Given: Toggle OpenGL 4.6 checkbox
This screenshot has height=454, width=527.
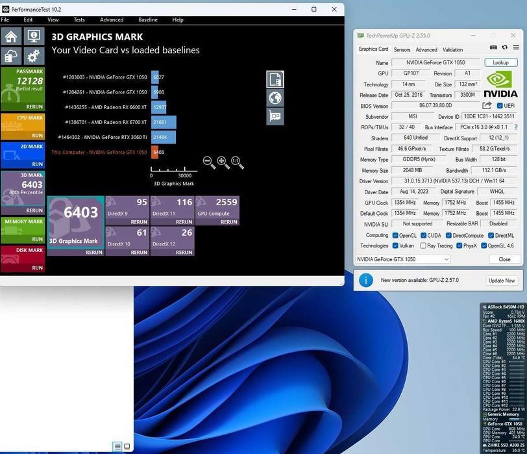Looking at the screenshot, I should [x=484, y=246].
